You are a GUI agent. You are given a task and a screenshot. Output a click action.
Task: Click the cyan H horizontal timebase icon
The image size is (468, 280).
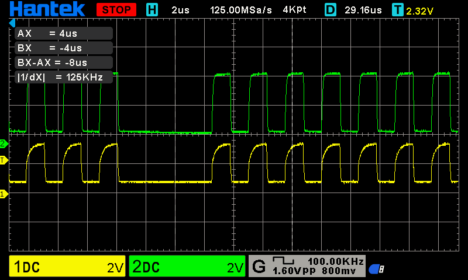click(x=152, y=10)
